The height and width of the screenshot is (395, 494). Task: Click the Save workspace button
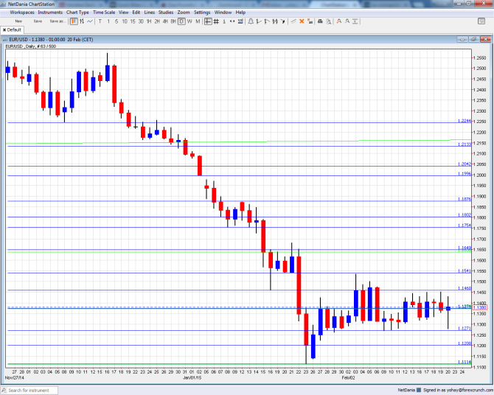tap(38, 21)
